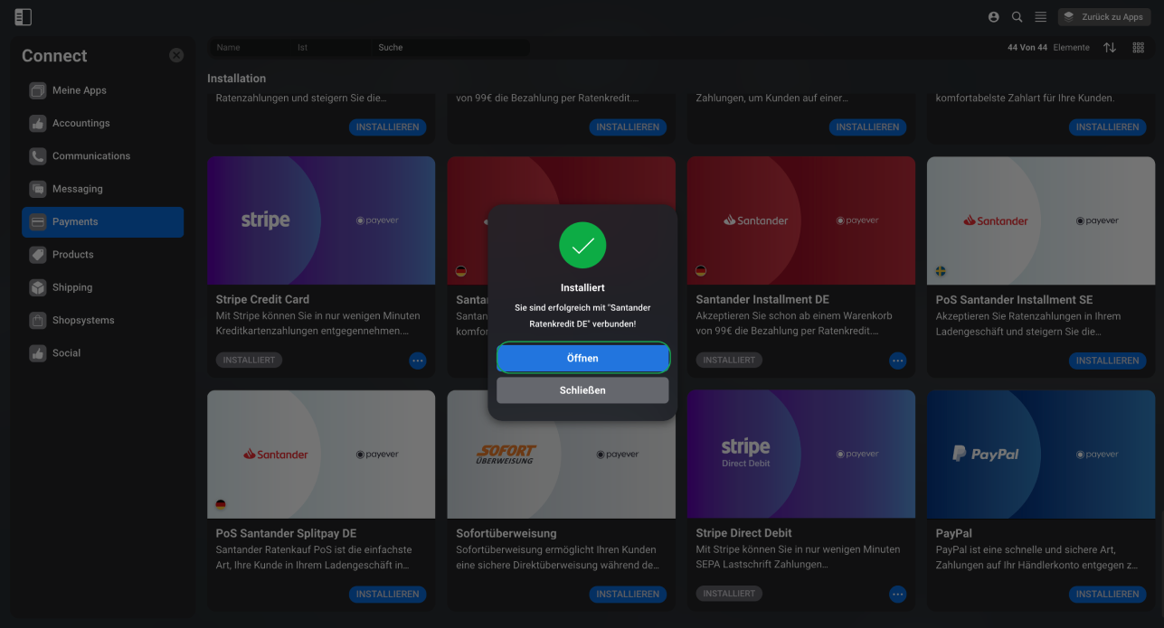1164x628 pixels.
Task: Click the sort arrows icon
Action: pos(1110,47)
